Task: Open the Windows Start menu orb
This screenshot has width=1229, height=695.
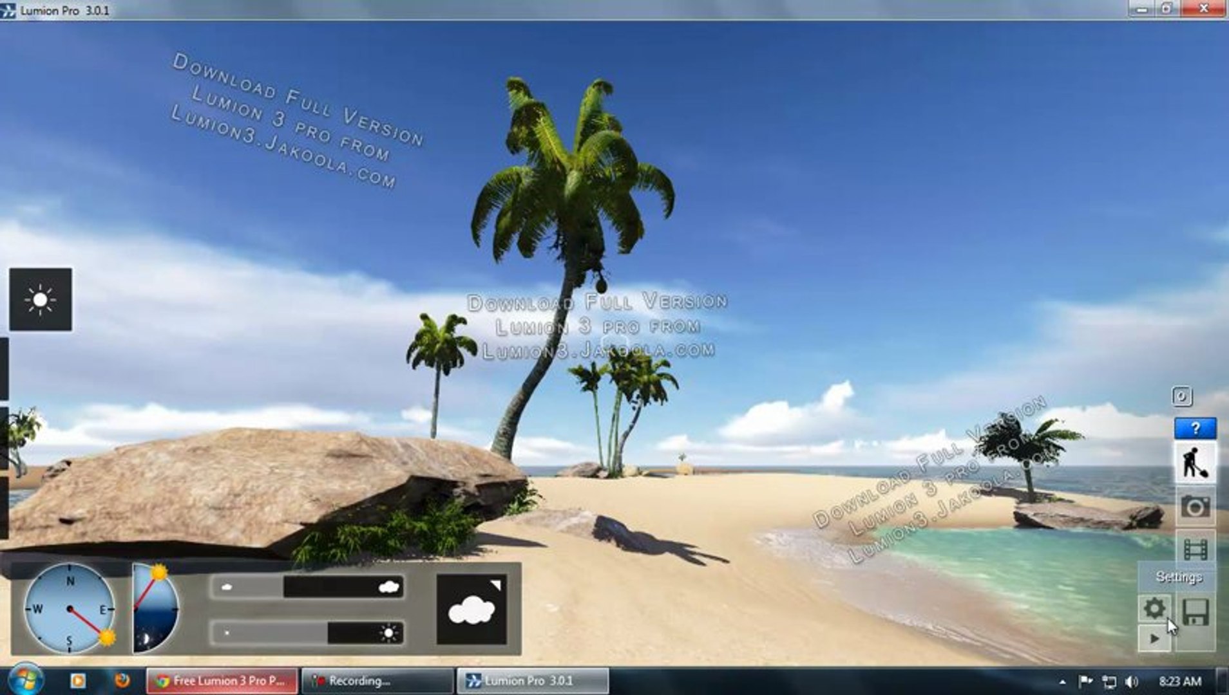Action: click(x=26, y=680)
